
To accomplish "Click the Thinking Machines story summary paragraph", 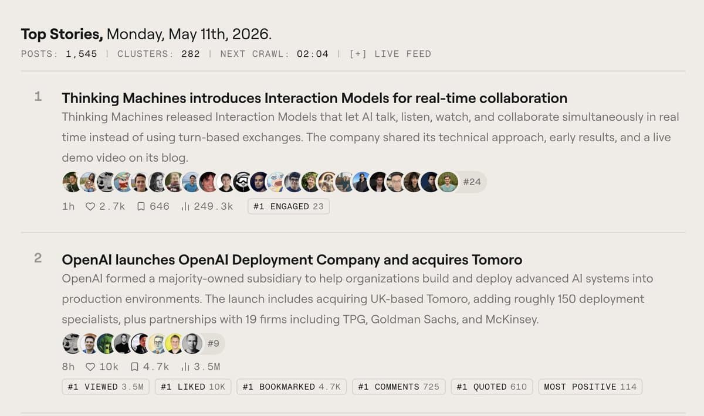I will pos(370,138).
